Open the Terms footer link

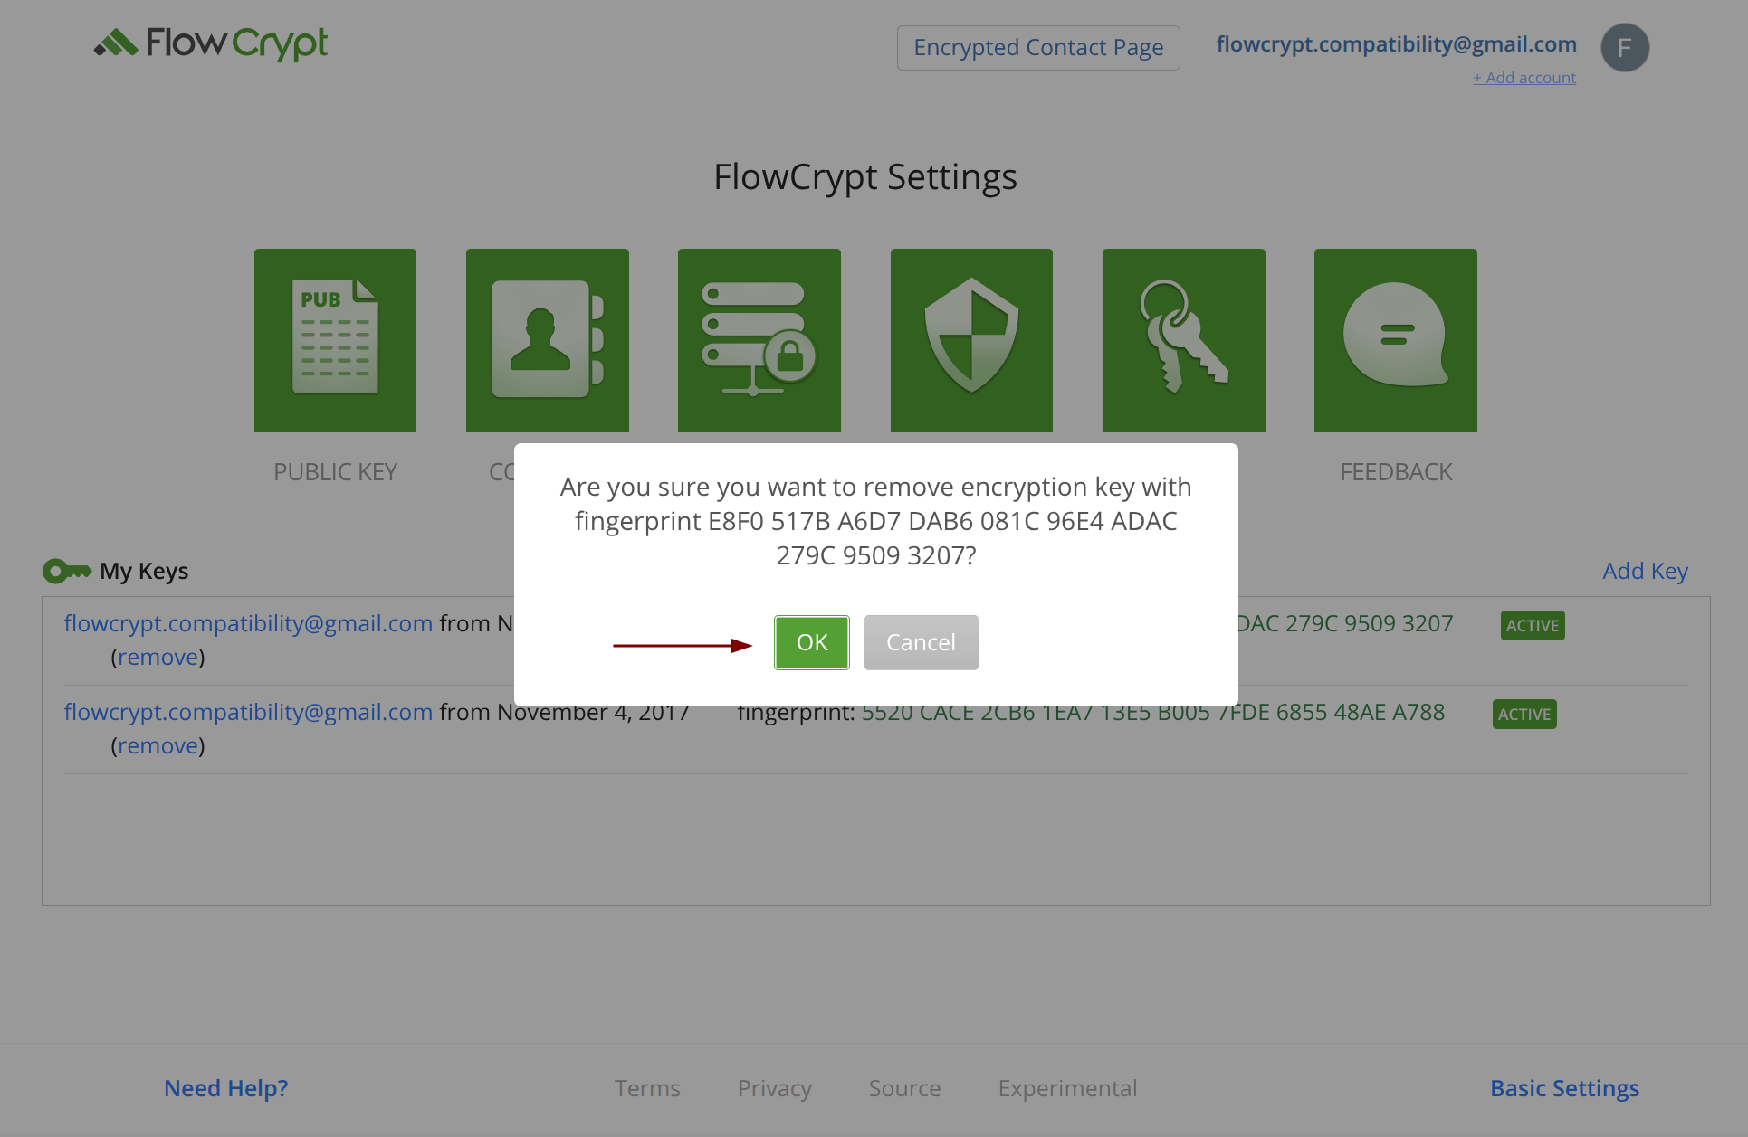(x=647, y=1088)
